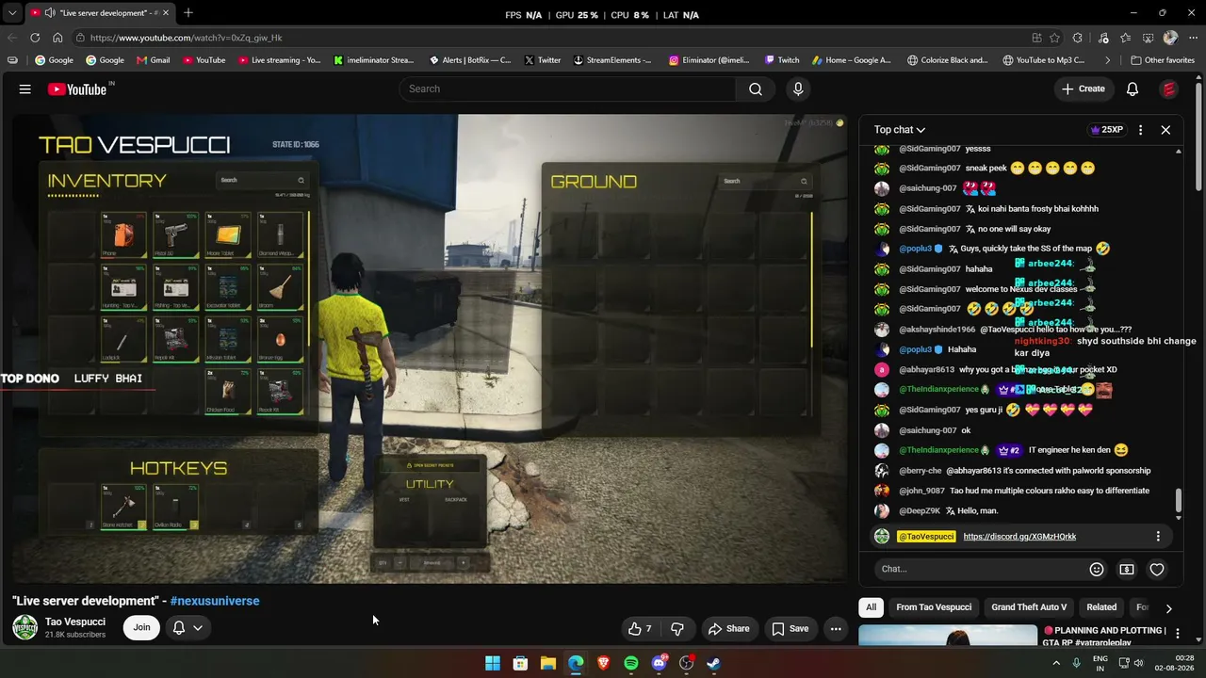The height and width of the screenshot is (678, 1206).
Task: Open the PLANNING AND PLOTTING video thumbnail
Action: click(948, 635)
